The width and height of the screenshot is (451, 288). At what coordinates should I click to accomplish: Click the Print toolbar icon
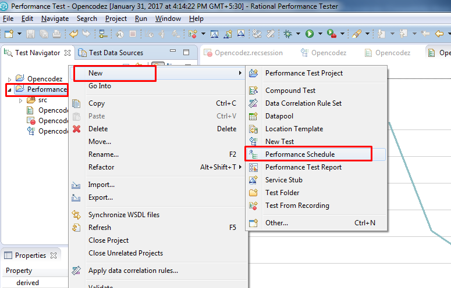coord(56,34)
